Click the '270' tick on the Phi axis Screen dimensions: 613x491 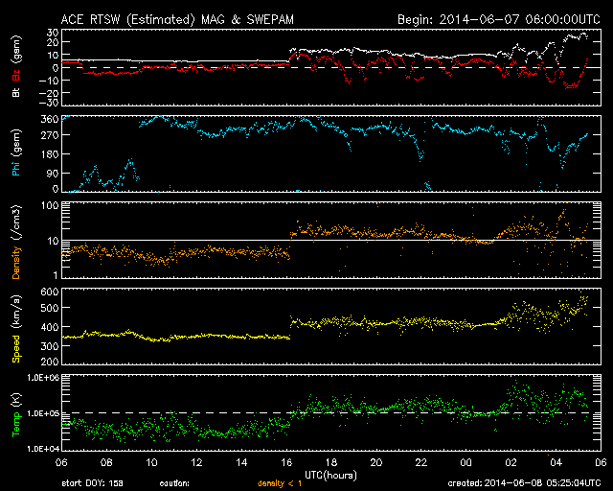pyautogui.click(x=50, y=135)
